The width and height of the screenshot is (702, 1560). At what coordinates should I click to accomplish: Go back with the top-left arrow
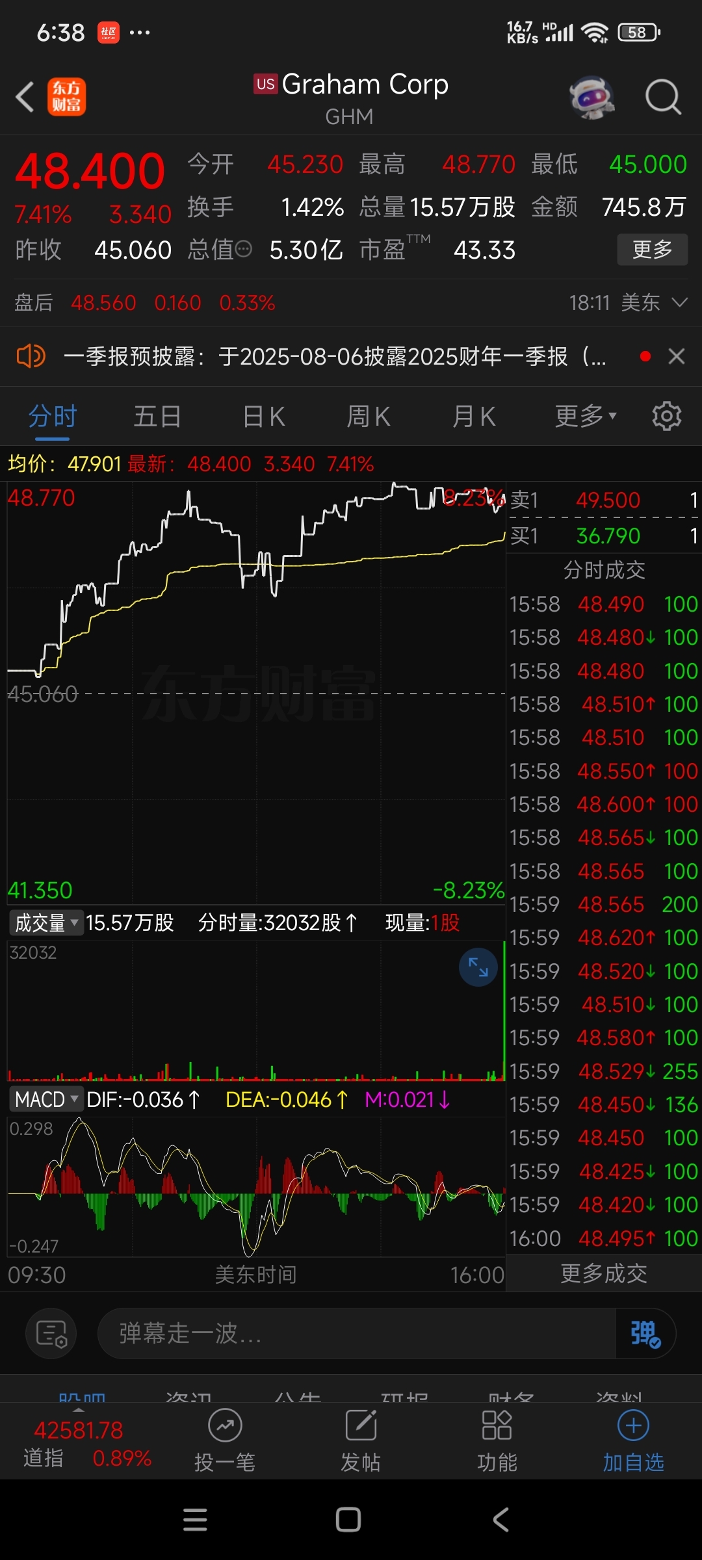25,97
